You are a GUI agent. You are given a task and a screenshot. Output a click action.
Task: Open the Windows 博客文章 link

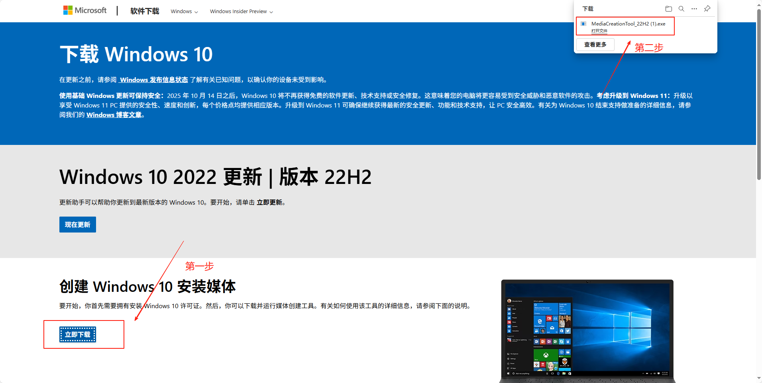point(114,115)
